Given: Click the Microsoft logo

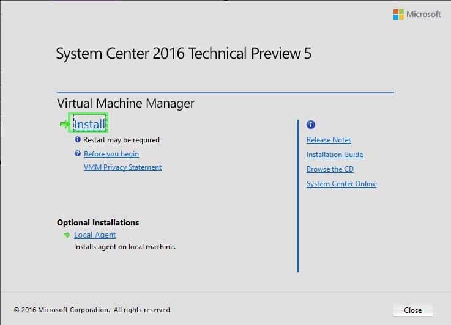Looking at the screenshot, I should [417, 14].
